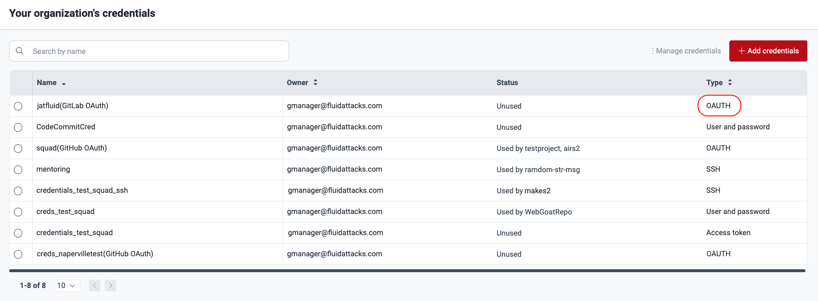Click User and password type of CodeCommitCred
The height and width of the screenshot is (301, 818).
point(738,127)
